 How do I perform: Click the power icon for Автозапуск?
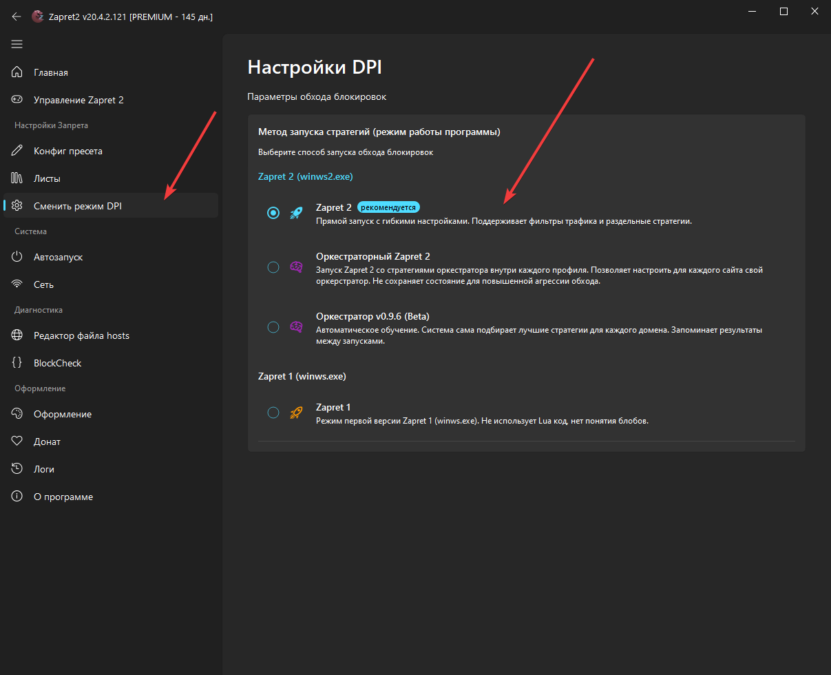tap(18, 257)
